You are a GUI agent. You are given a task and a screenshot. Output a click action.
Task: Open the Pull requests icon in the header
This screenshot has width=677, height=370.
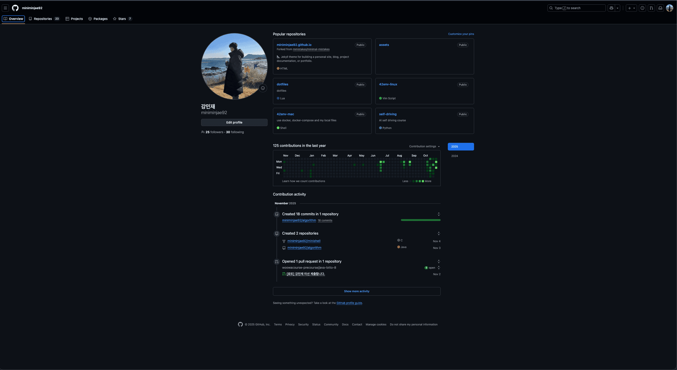pyautogui.click(x=651, y=8)
